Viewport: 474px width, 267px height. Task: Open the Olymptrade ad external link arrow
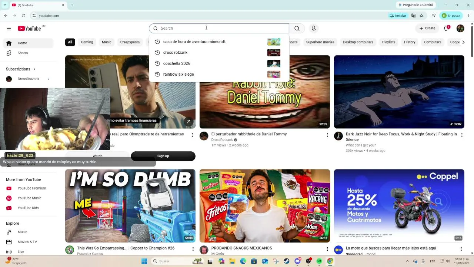[188, 122]
